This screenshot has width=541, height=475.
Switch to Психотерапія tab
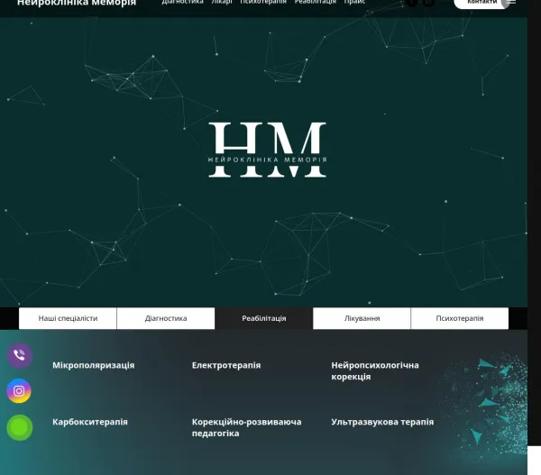point(460,318)
